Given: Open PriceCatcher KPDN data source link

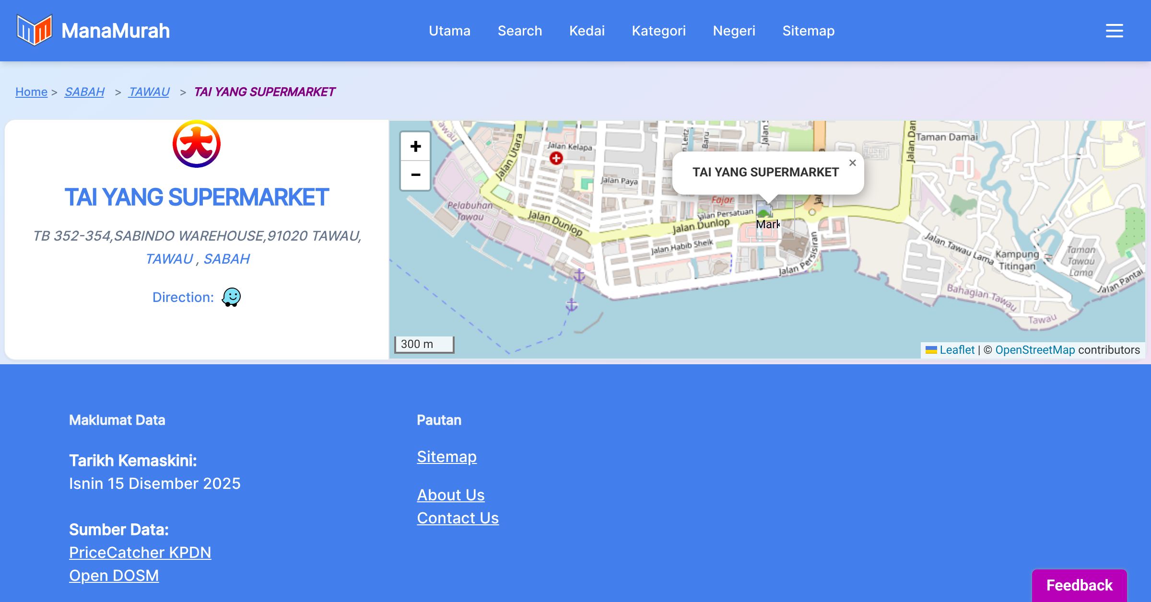Looking at the screenshot, I should pos(140,552).
